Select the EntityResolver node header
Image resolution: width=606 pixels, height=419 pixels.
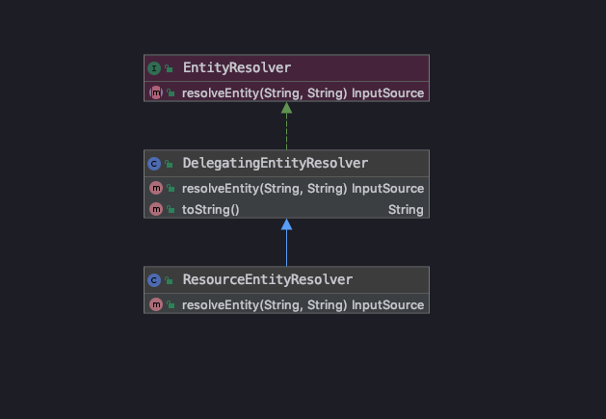(236, 68)
